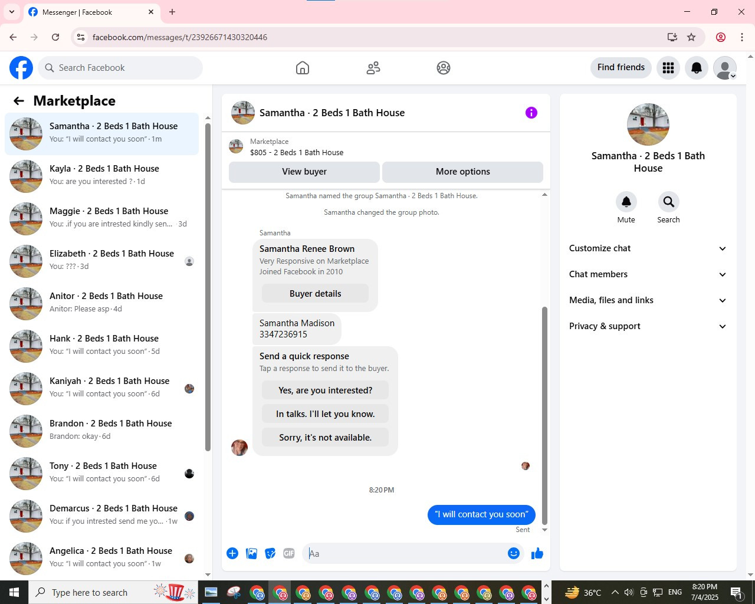
Task: Expand the Privacy & support section
Action: click(648, 326)
